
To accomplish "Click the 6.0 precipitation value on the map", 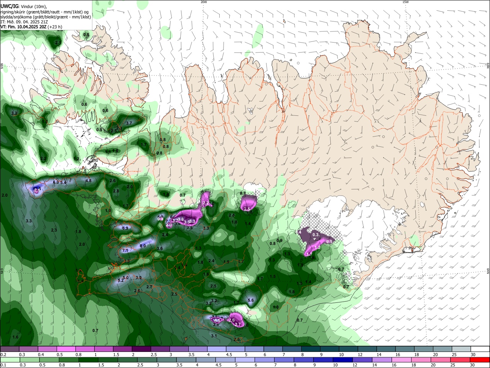I will 56,182.
